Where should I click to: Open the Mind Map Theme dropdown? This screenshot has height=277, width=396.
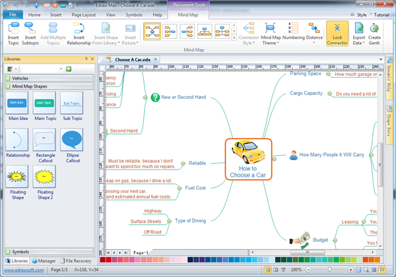click(x=271, y=34)
